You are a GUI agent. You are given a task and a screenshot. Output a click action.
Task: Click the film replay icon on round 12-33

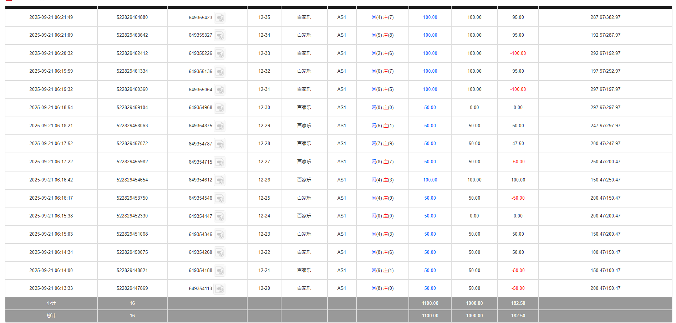click(220, 53)
